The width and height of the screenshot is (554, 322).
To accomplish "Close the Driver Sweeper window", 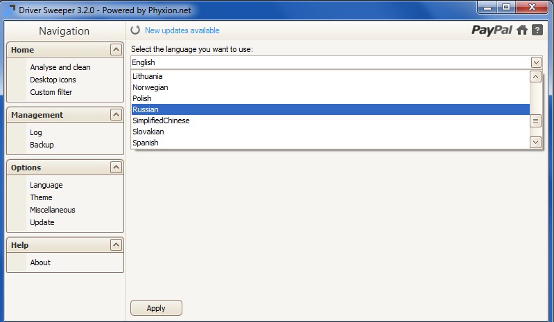I will tap(532, 8).
